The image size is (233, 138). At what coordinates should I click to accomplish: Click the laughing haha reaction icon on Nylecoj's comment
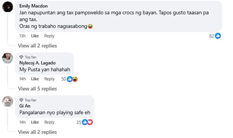click(75, 79)
